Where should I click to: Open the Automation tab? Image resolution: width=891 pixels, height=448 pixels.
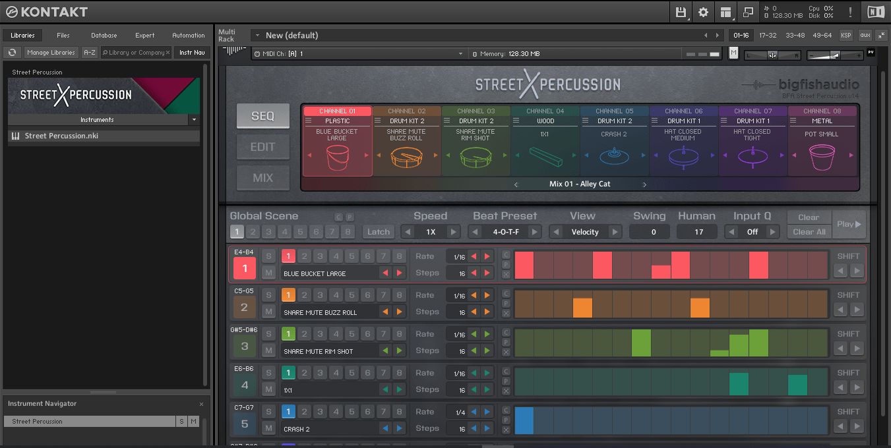click(x=189, y=36)
